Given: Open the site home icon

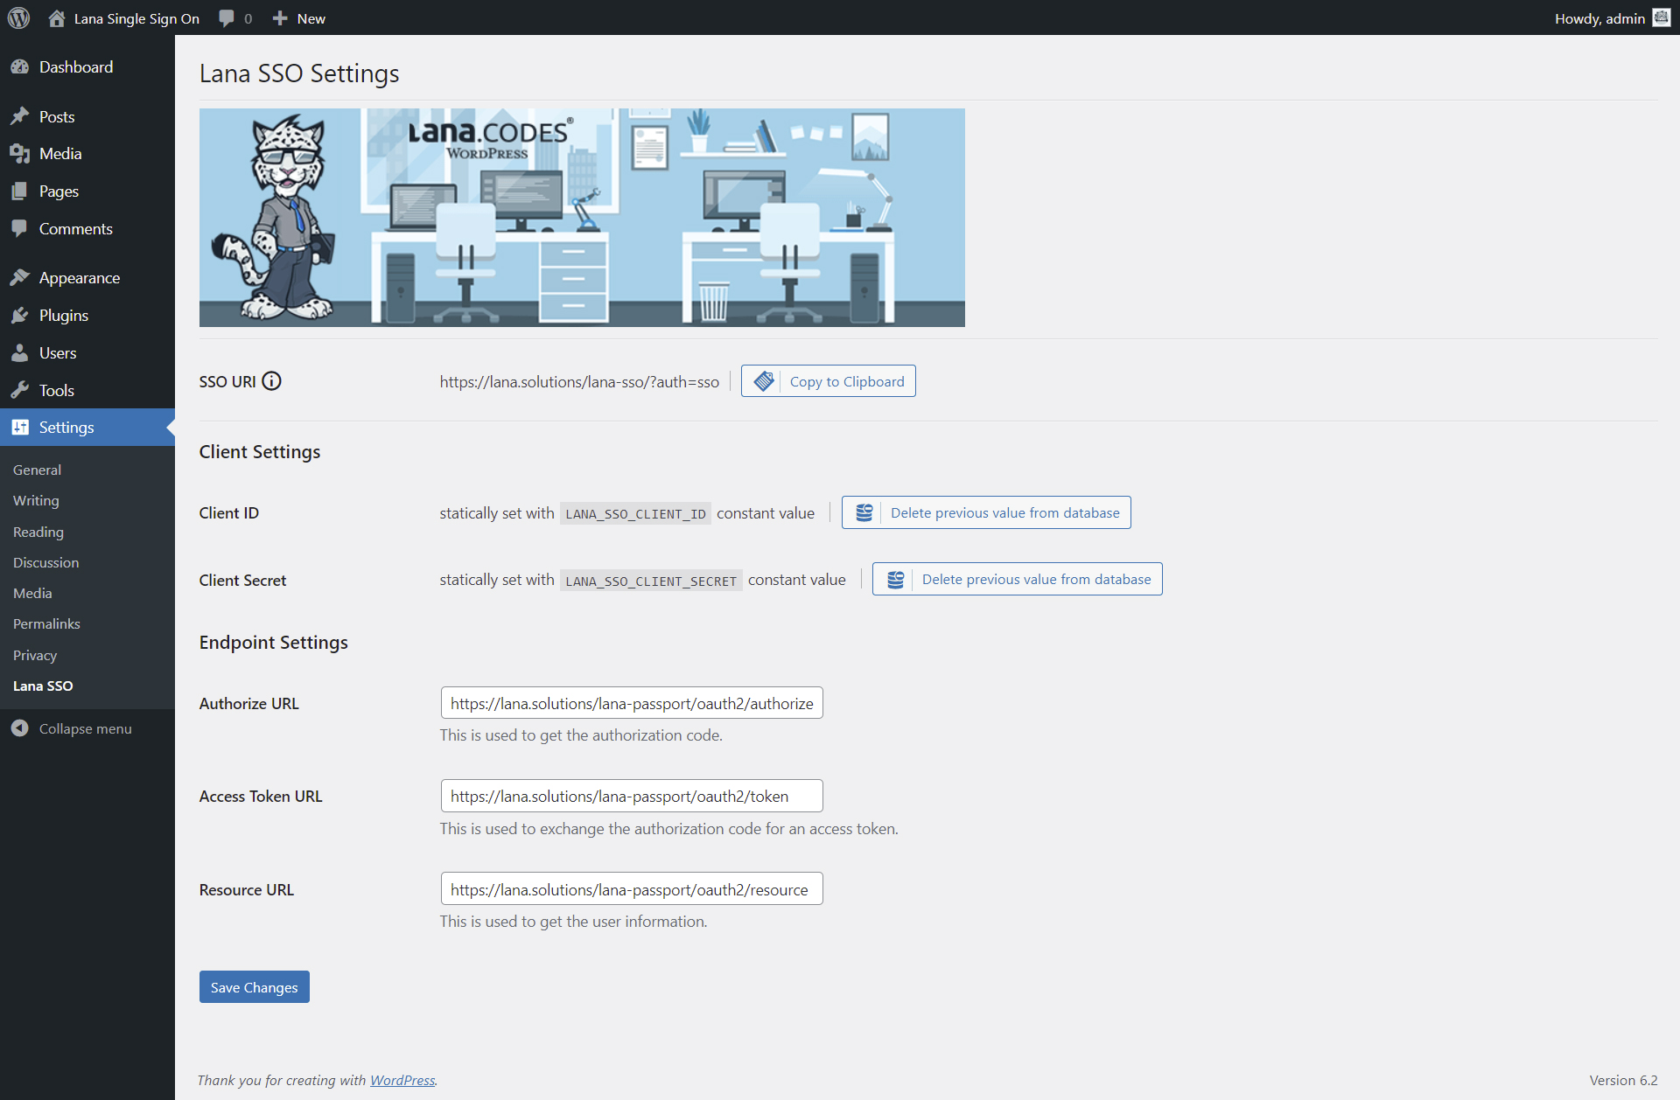Looking at the screenshot, I should (57, 18).
